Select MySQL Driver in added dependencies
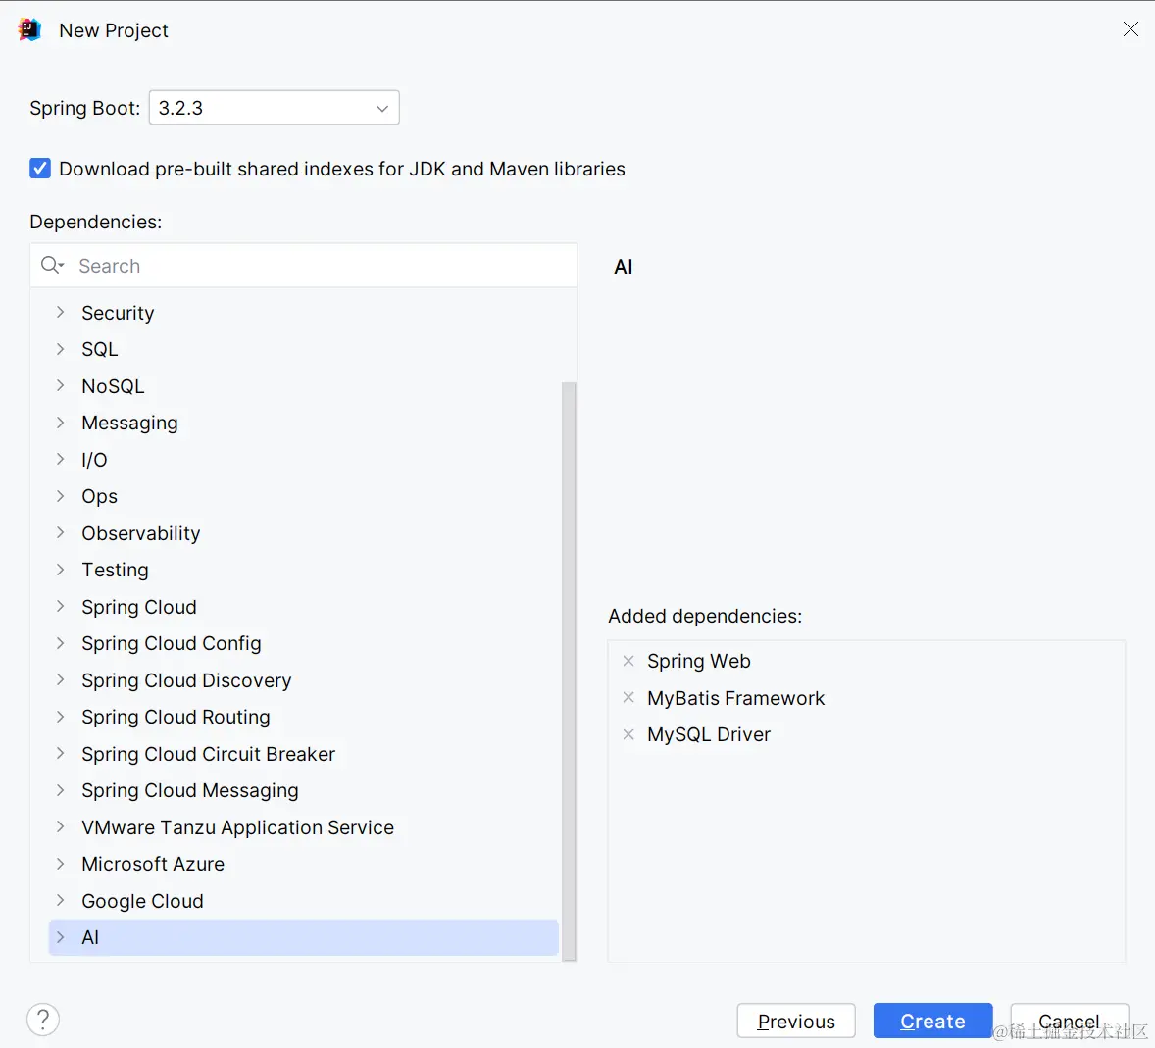The width and height of the screenshot is (1155, 1048). tap(709, 735)
